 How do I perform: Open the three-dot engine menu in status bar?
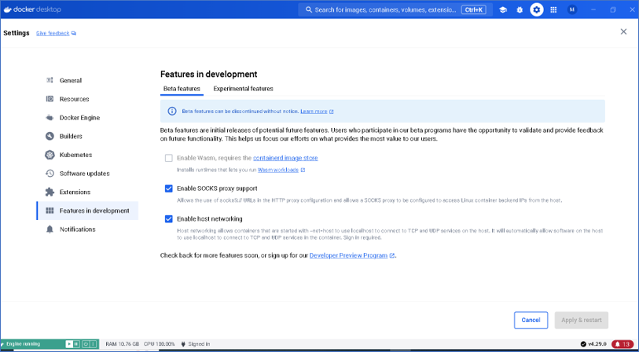coord(93,344)
